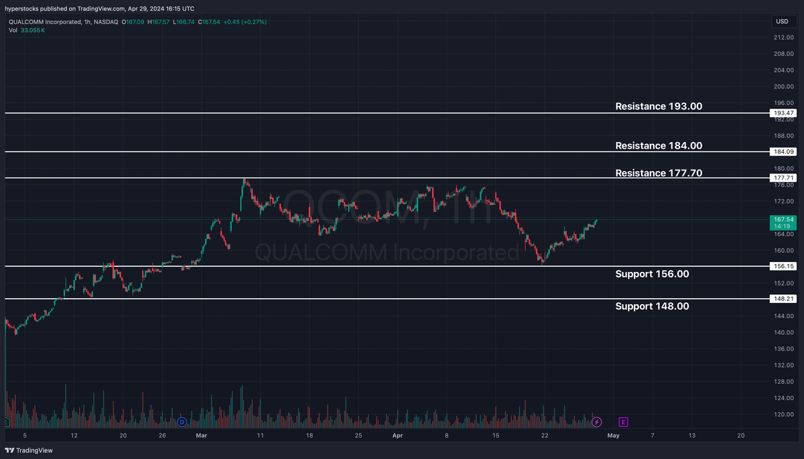Click the blue D dividend marker on the timeline
The image size is (804, 459).
click(182, 422)
